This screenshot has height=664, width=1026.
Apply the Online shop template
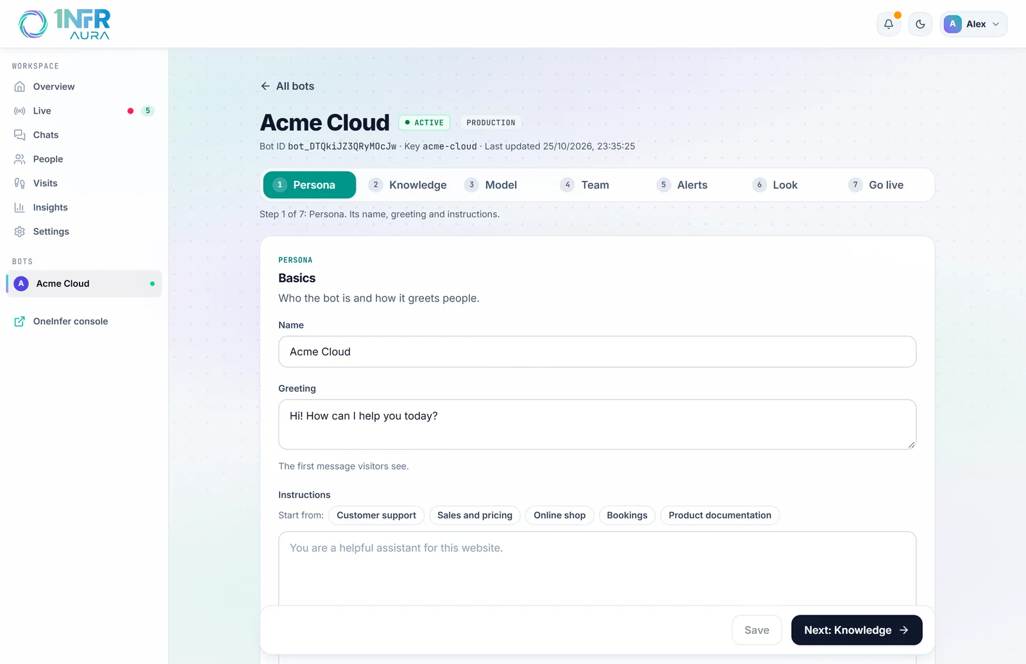pyautogui.click(x=560, y=515)
